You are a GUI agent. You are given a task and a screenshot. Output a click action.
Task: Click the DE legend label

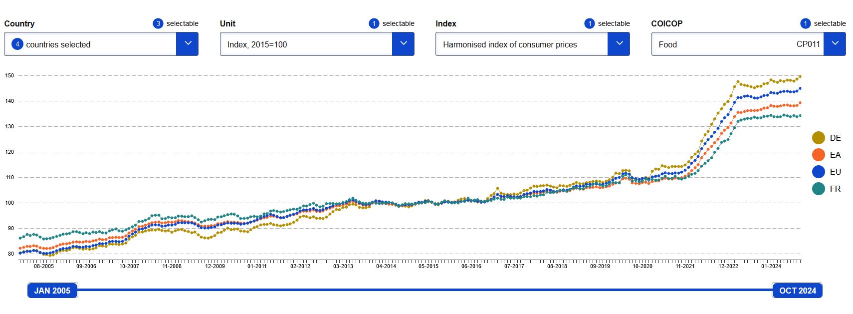pyautogui.click(x=835, y=138)
